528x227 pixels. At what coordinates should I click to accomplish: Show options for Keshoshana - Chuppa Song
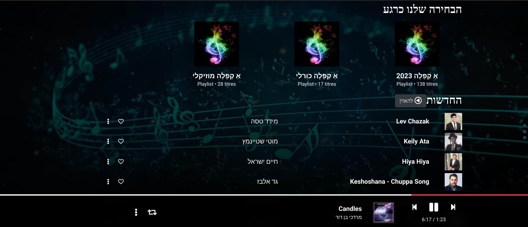click(108, 181)
